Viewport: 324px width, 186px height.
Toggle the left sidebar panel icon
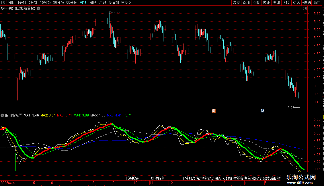pyautogui.click(x=3, y=3)
